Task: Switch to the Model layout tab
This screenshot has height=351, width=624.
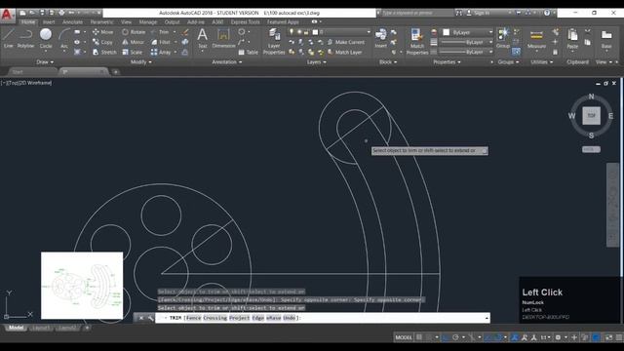Action: point(17,328)
